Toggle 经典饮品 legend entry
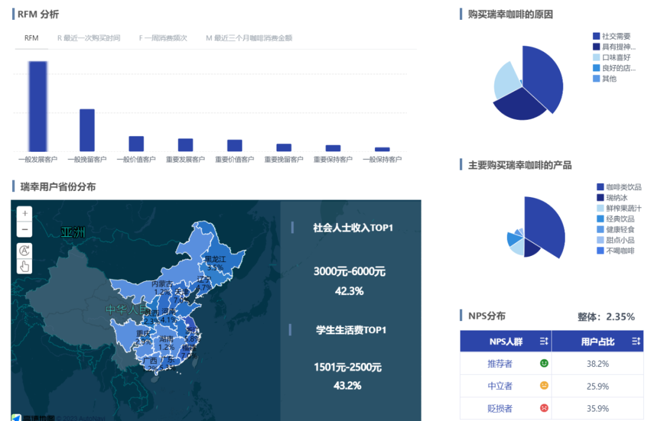Screen dimensions: 651x421 615,219
